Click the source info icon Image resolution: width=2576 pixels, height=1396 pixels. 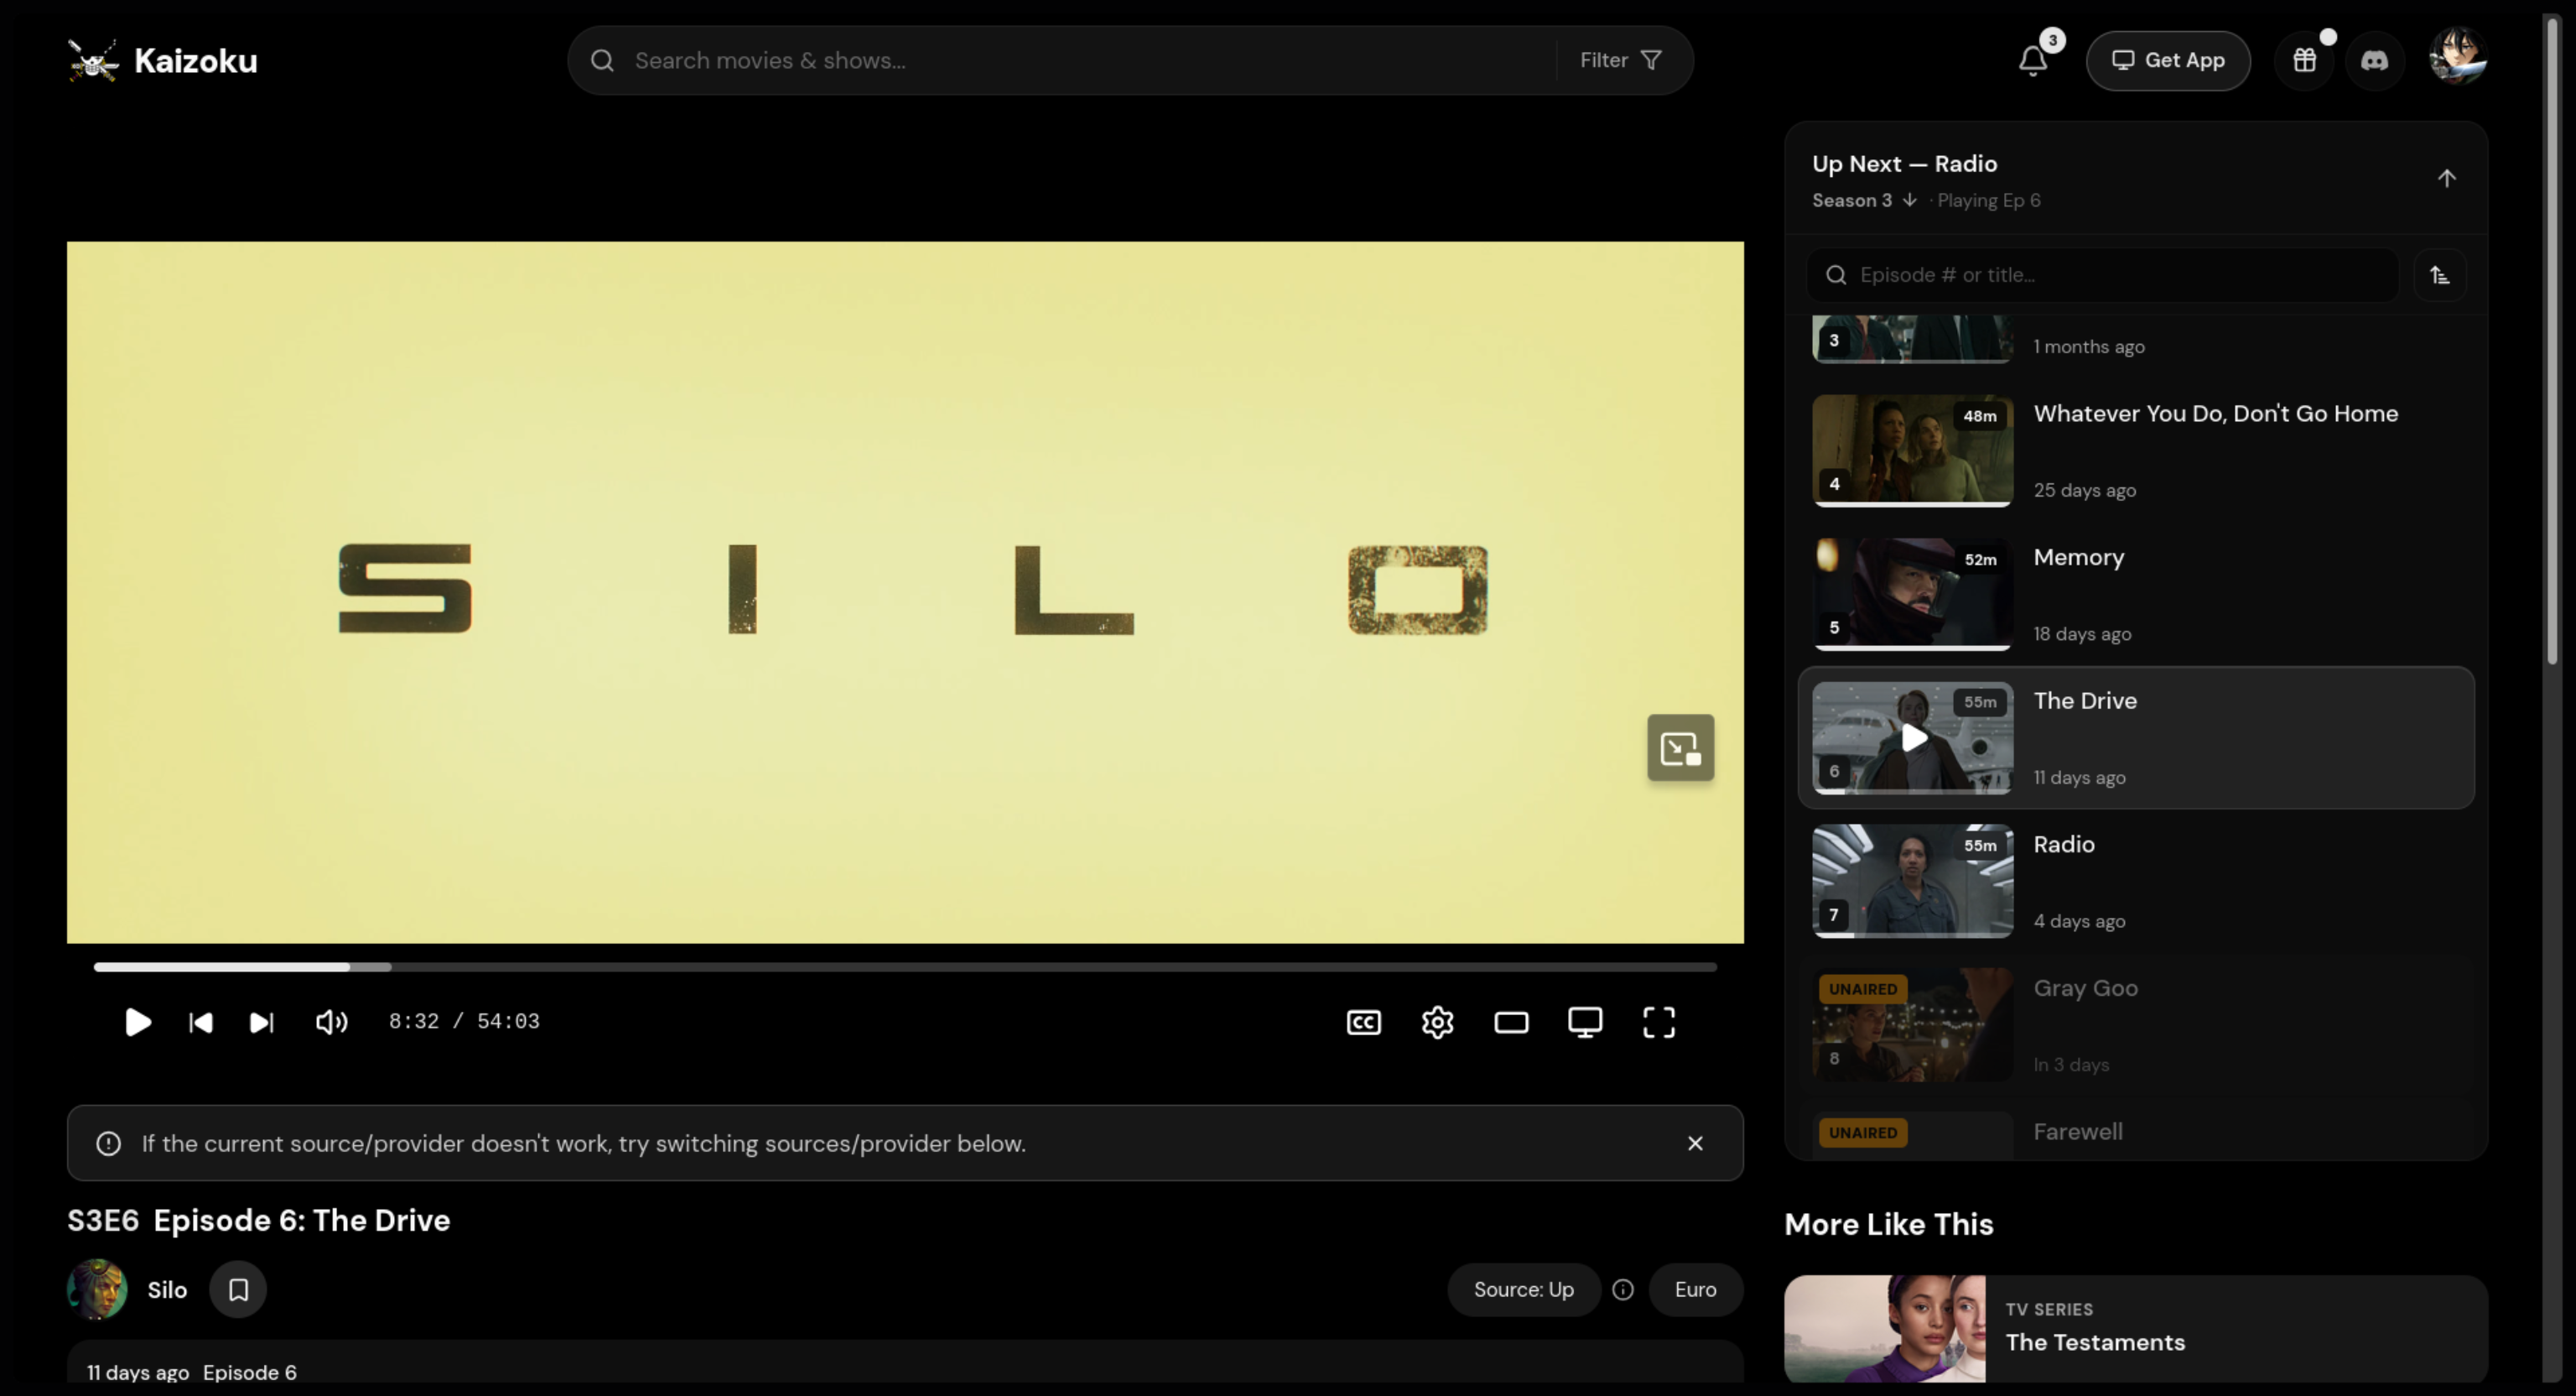tap(1623, 1289)
